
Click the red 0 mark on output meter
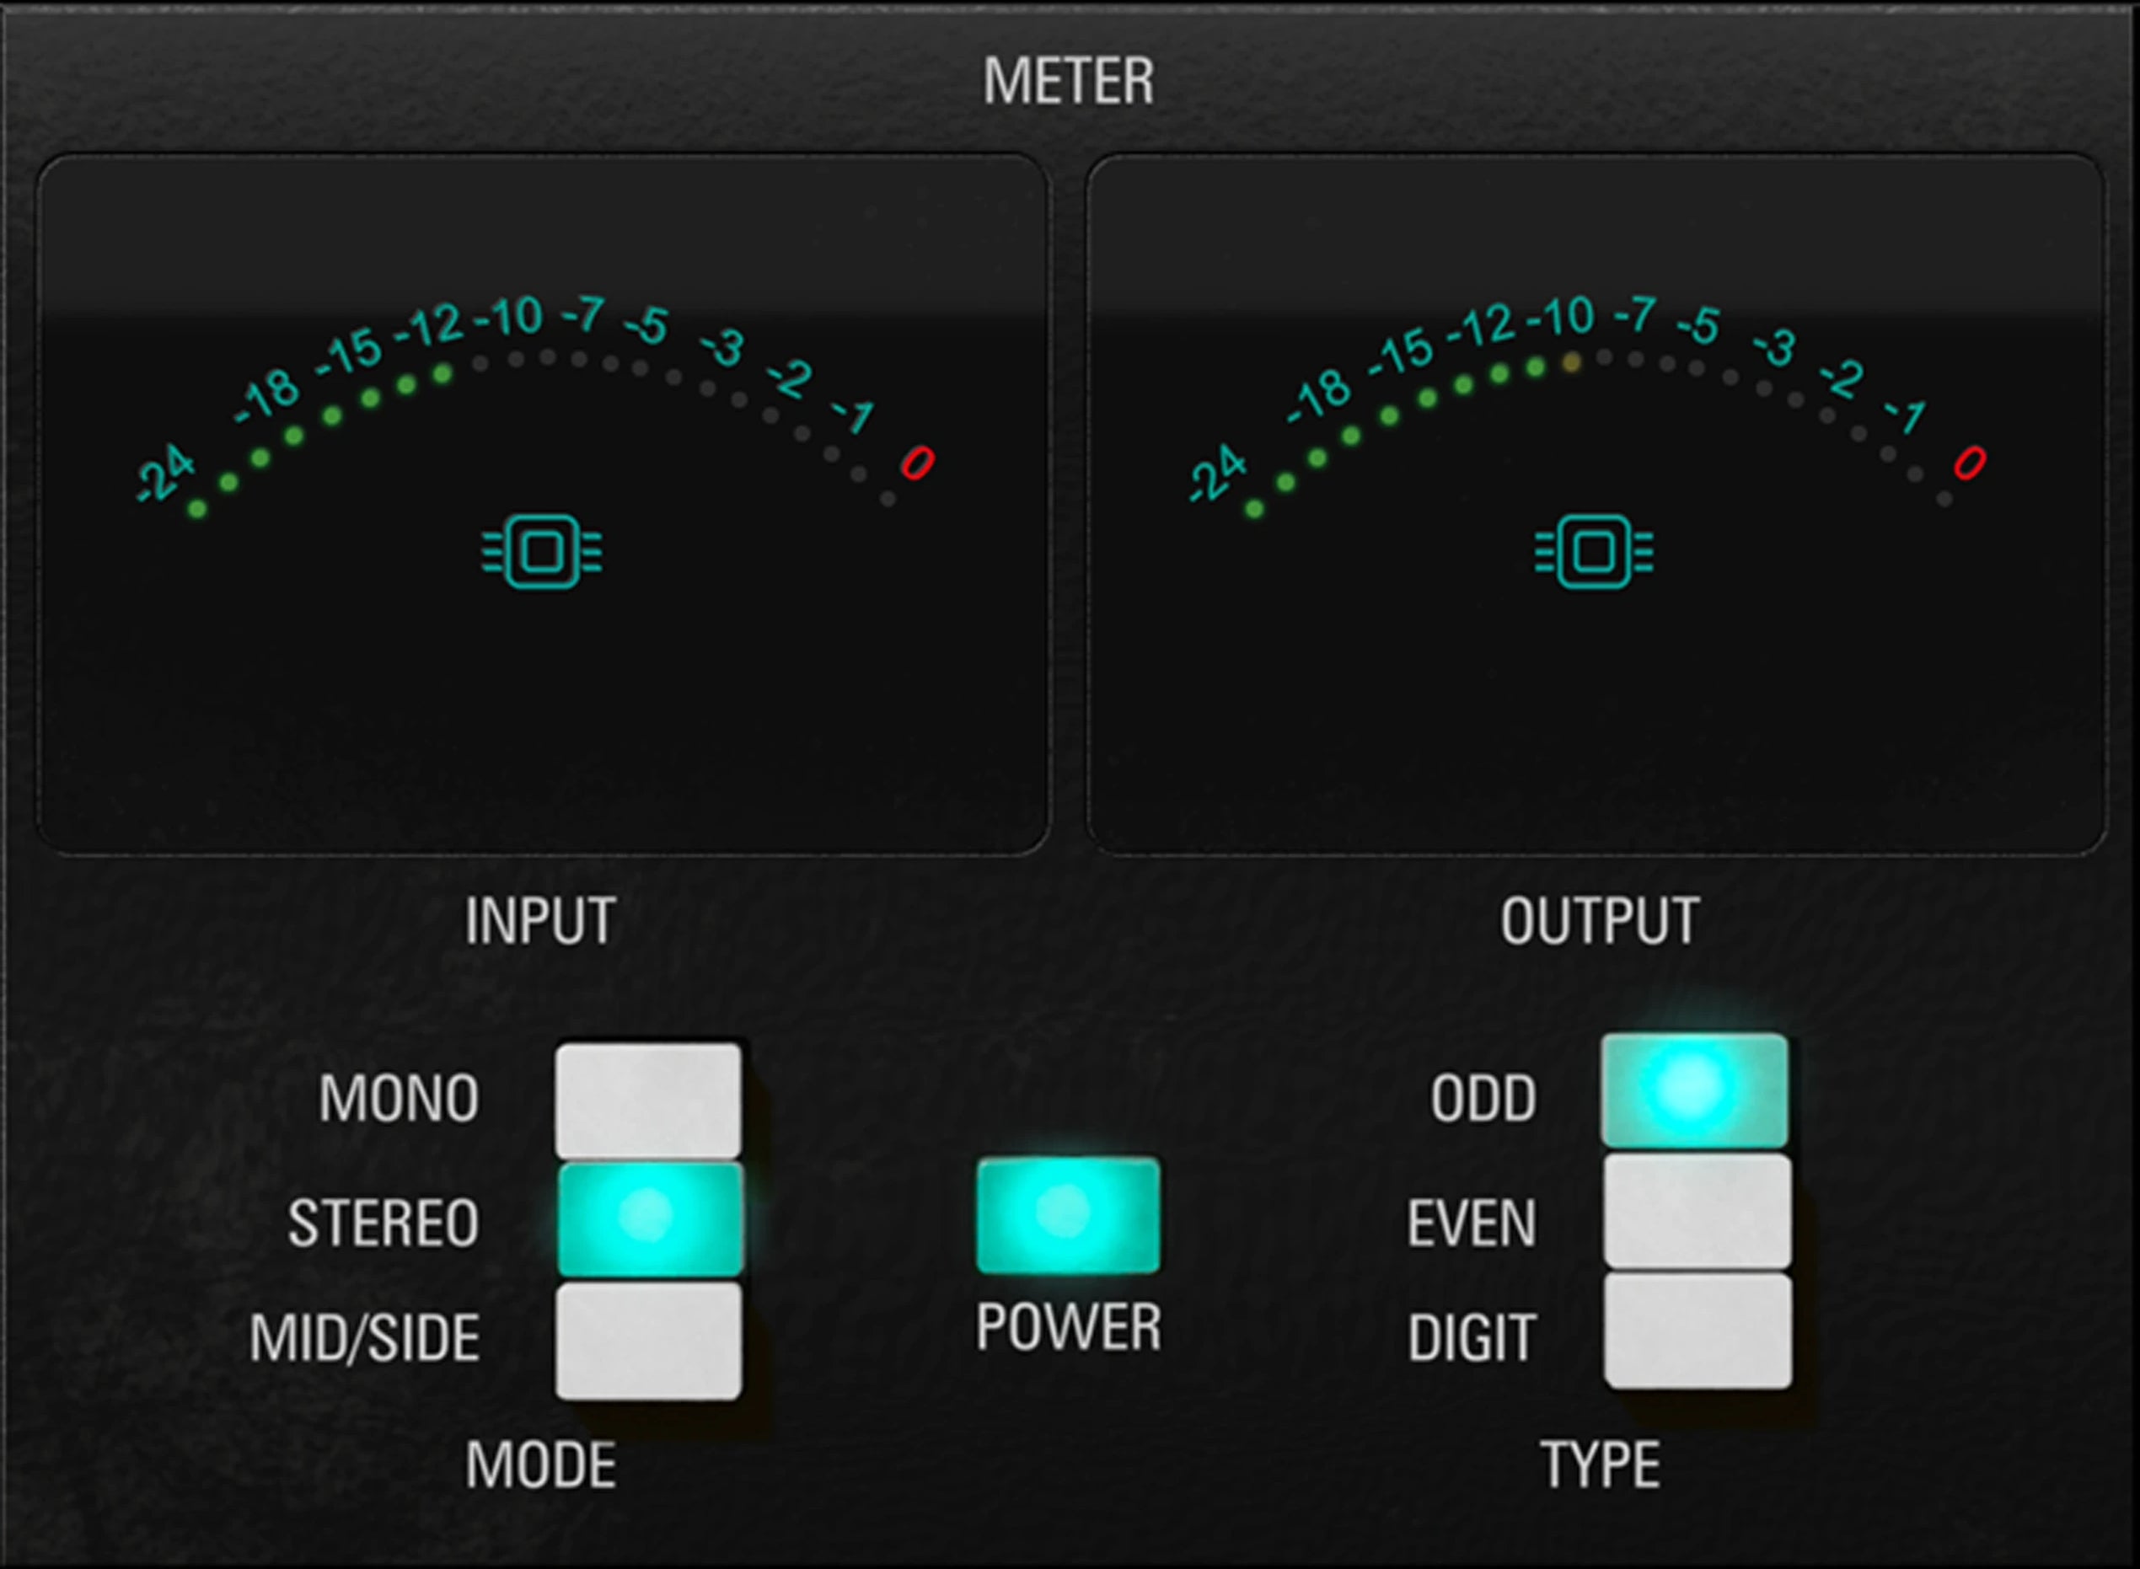[x=1970, y=463]
